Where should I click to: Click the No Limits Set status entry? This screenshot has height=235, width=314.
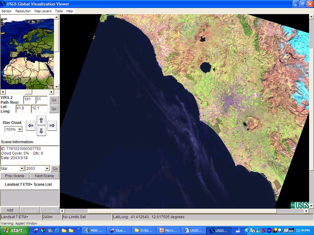tap(87, 217)
